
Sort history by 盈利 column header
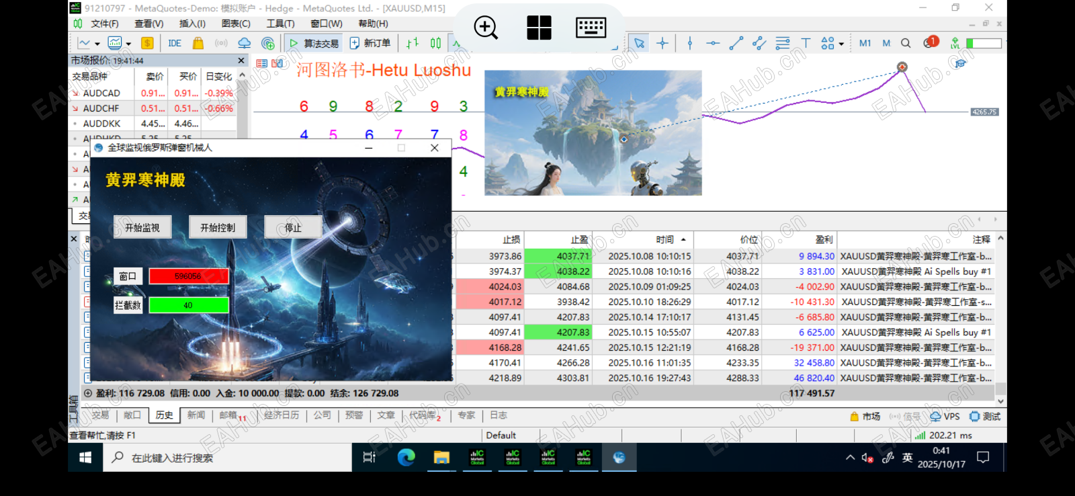800,239
